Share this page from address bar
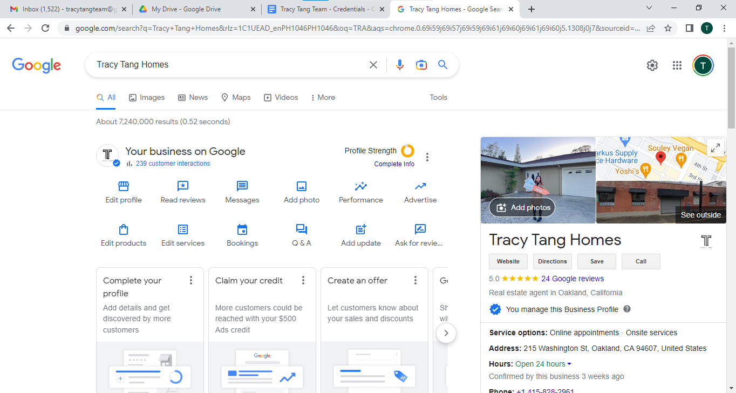Viewport: 736px width, 393px height. [651, 28]
